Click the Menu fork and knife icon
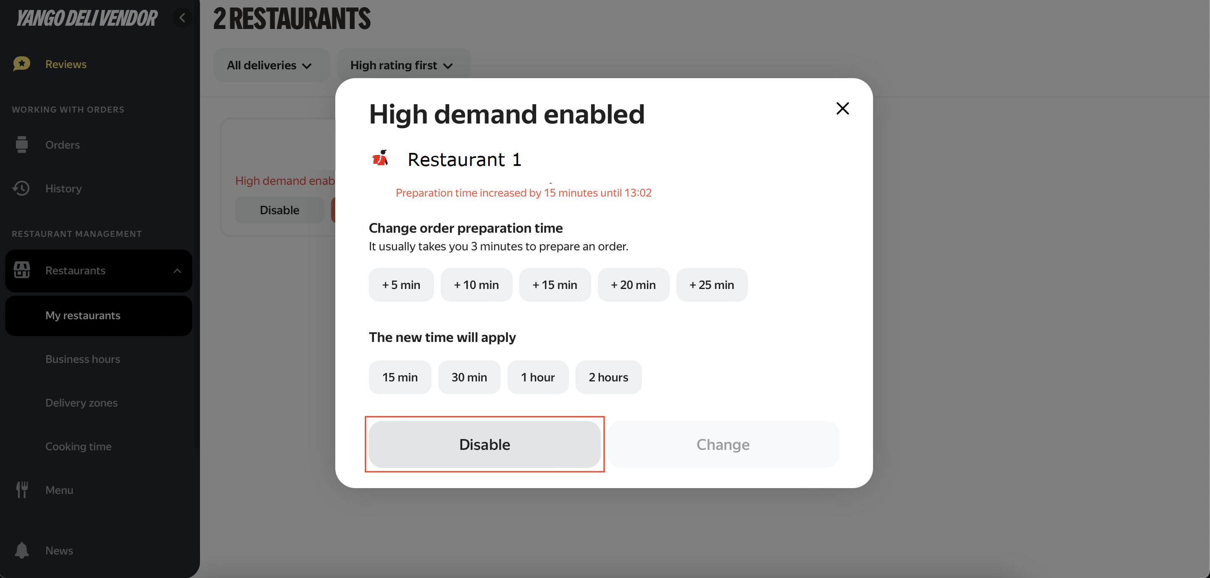Screen dimensions: 1210x578 tap(21, 490)
